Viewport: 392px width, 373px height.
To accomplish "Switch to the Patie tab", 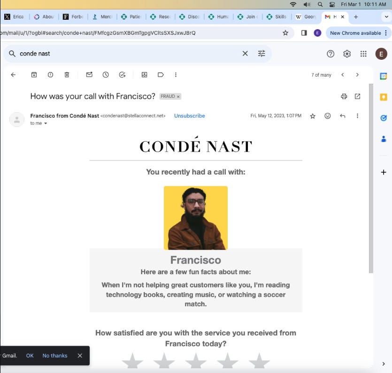I will [x=131, y=17].
